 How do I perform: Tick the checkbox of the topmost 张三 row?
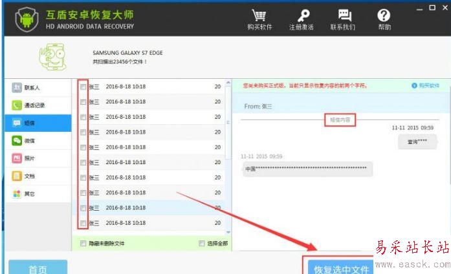click(x=83, y=87)
